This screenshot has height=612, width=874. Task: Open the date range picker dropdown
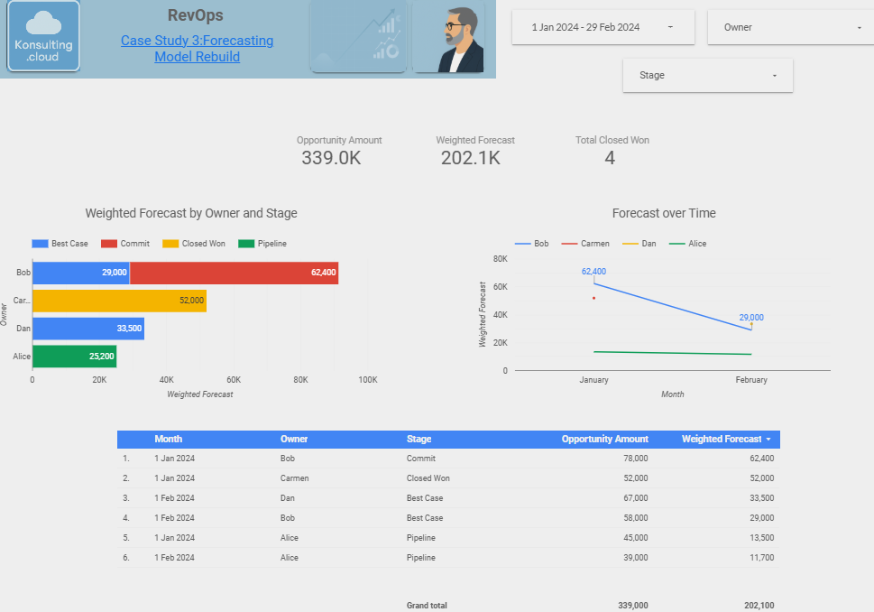(603, 27)
